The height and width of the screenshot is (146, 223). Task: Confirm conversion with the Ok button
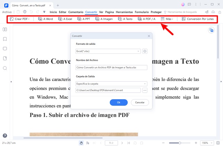(118, 102)
